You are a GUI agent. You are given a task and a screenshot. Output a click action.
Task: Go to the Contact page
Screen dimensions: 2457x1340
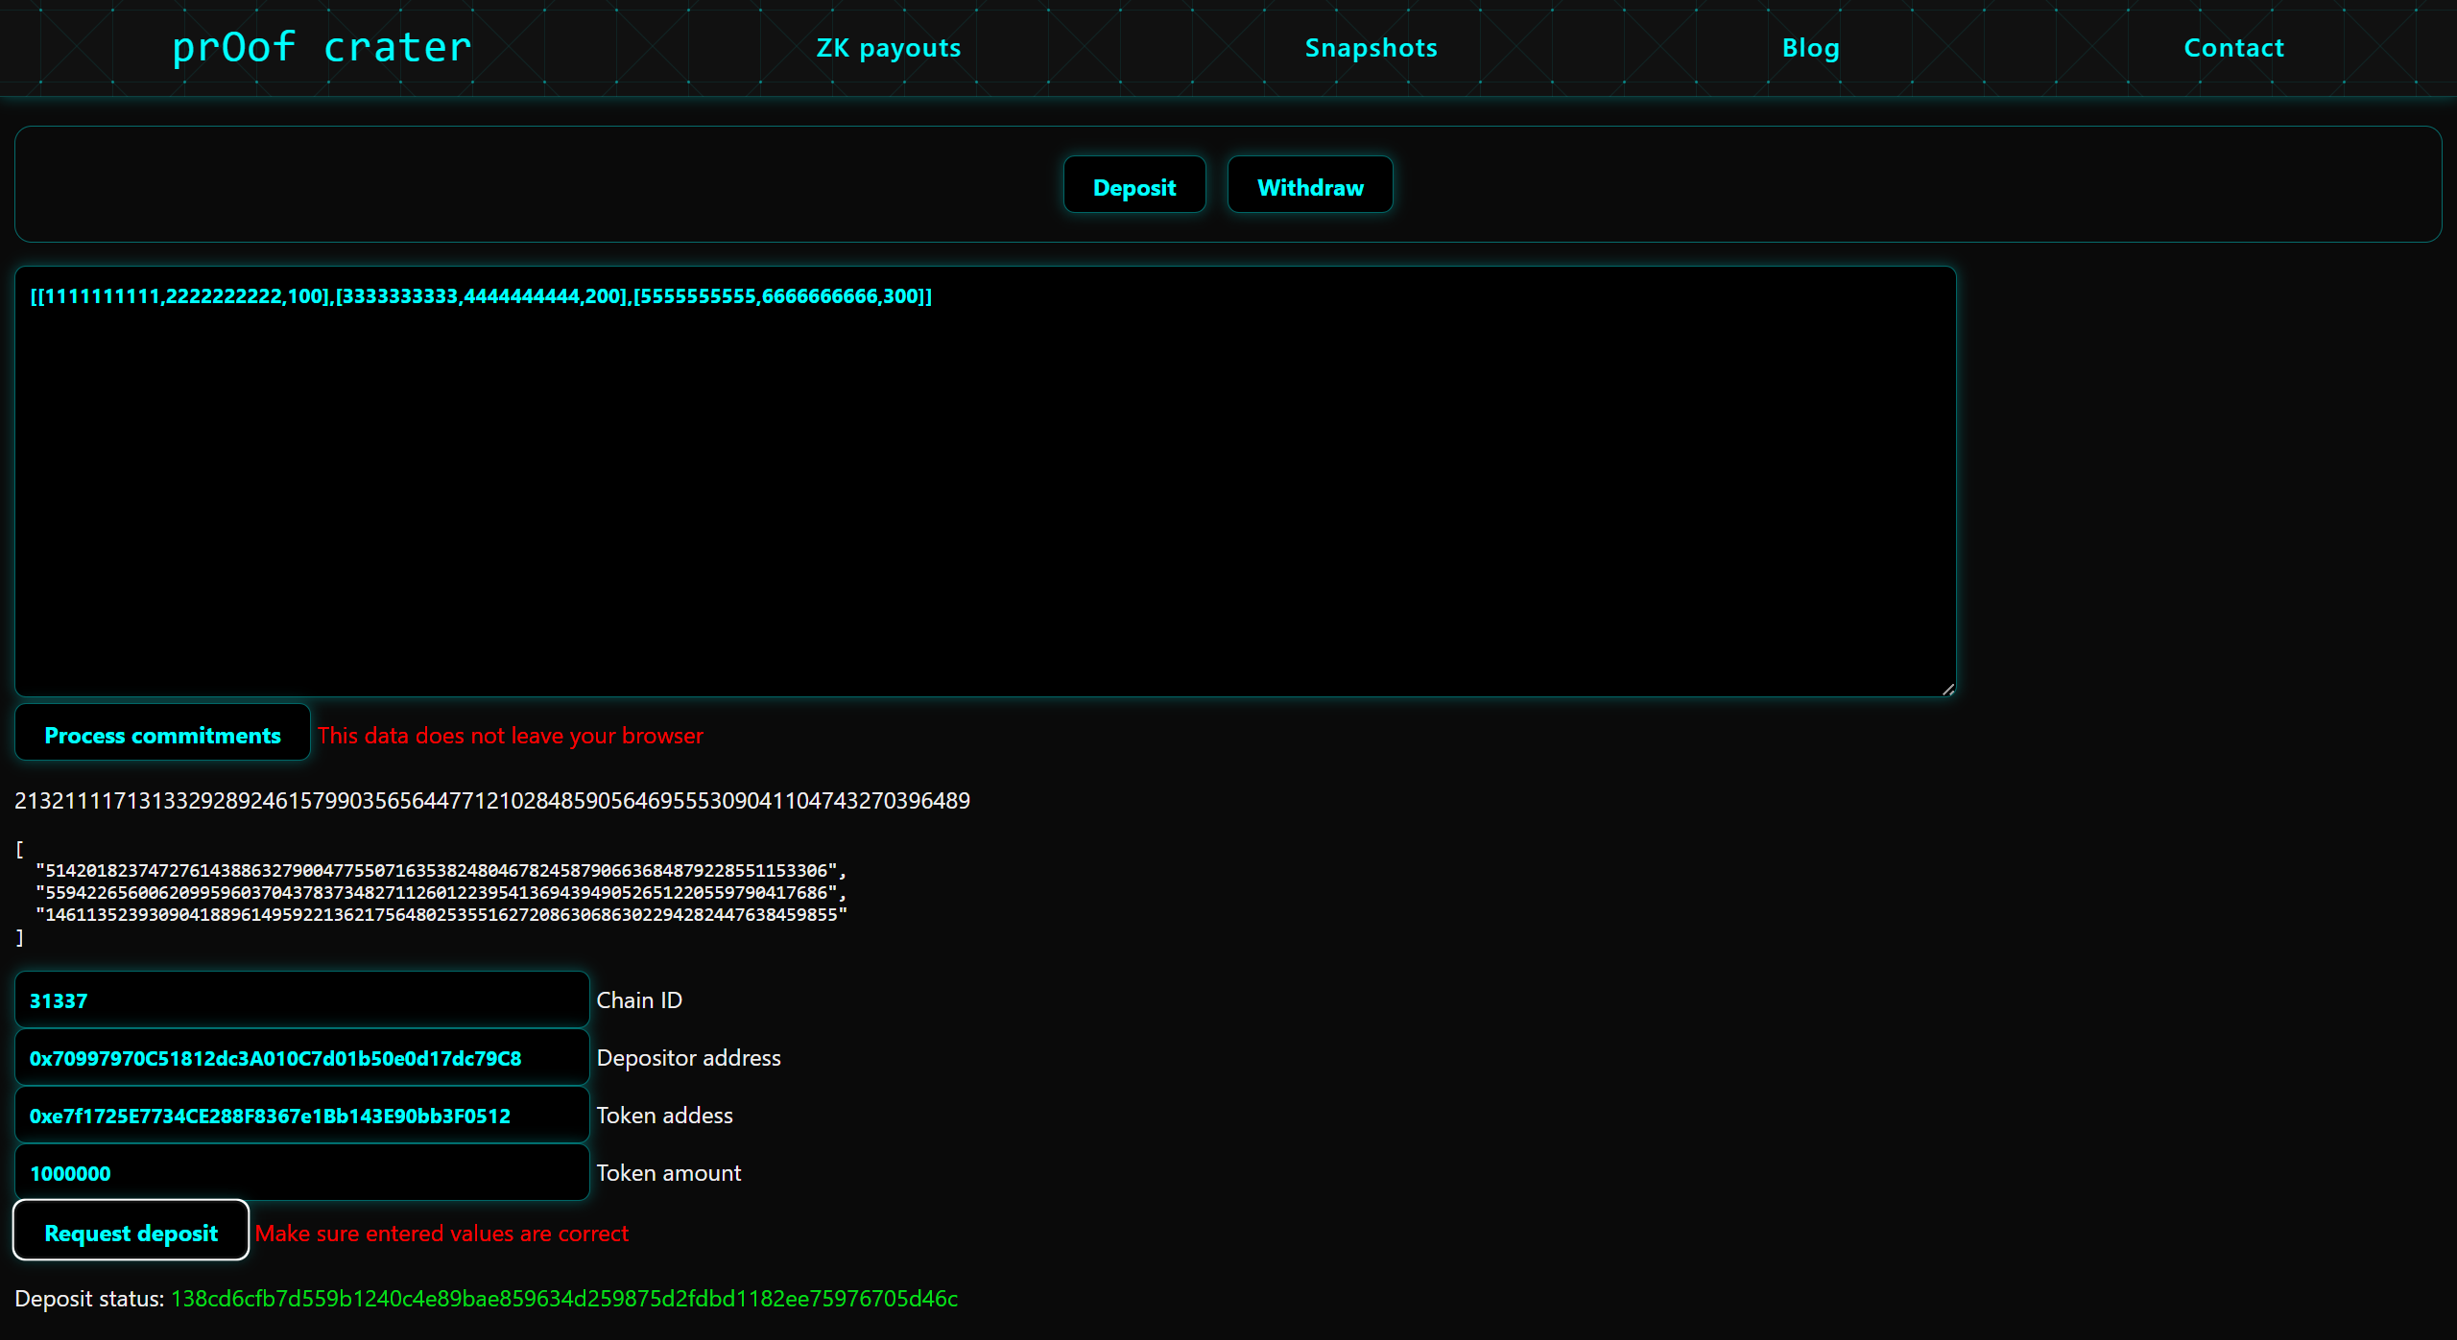pos(2232,47)
